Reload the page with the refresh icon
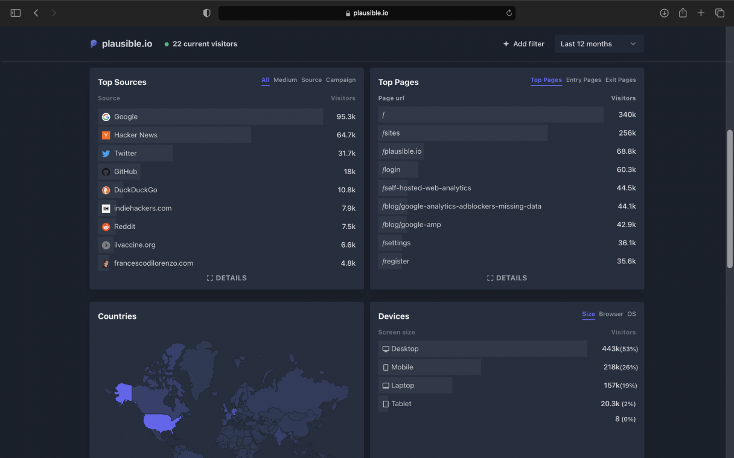Screen dimensions: 734x458 click(509, 13)
